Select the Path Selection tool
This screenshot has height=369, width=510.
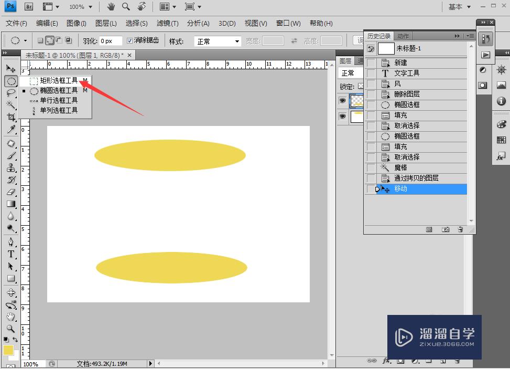point(10,266)
